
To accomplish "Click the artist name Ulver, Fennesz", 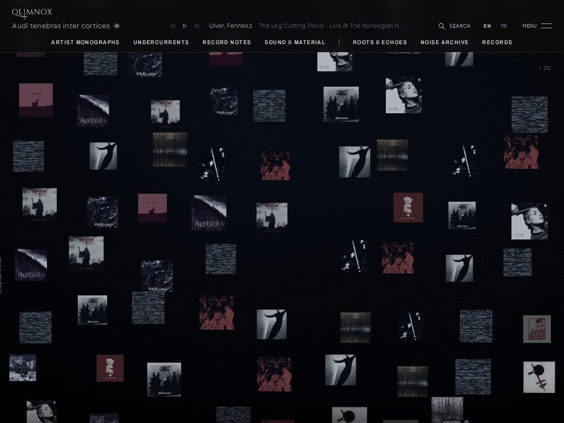I will tap(230, 26).
